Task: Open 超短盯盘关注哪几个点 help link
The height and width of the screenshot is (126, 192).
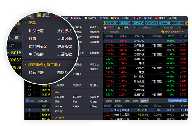Action: click(x=174, y=31)
